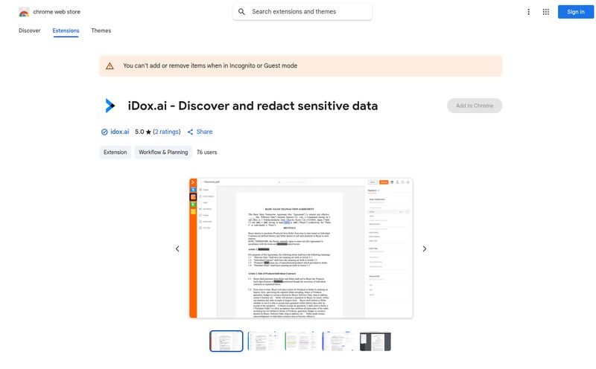Select the first screenshot thumbnail
This screenshot has width=596, height=369.
pos(226,341)
